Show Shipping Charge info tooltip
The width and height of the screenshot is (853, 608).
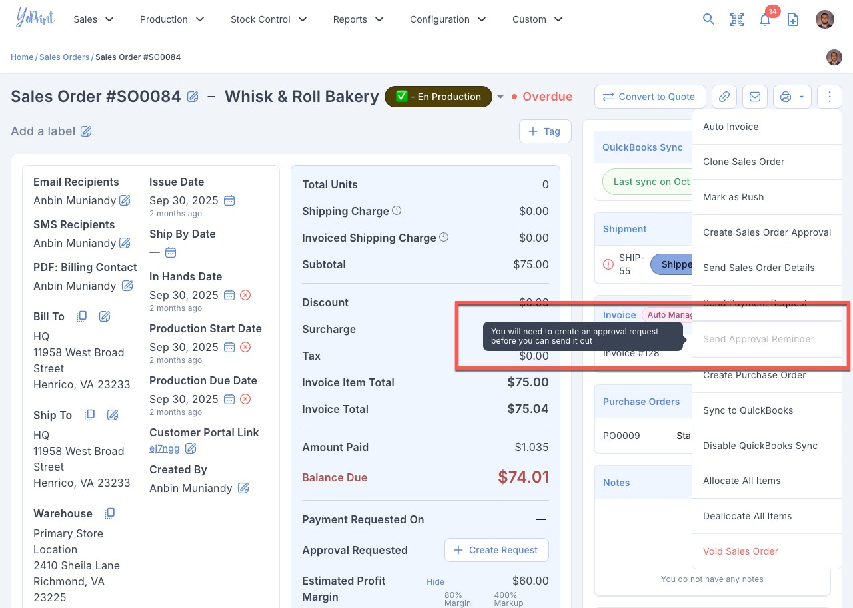click(397, 211)
